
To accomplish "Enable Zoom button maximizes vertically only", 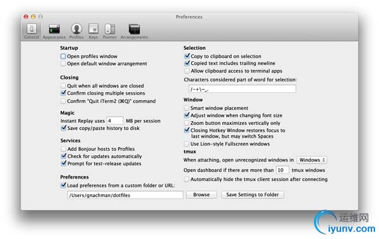I will click(186, 123).
